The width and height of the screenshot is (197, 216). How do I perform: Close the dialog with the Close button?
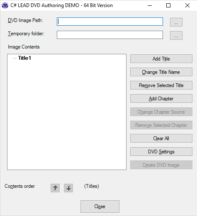[100, 206]
